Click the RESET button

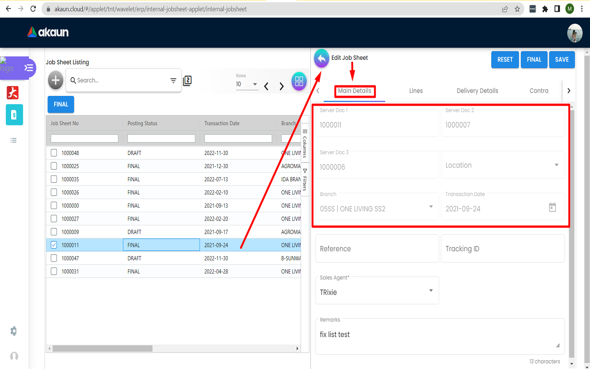(x=505, y=60)
